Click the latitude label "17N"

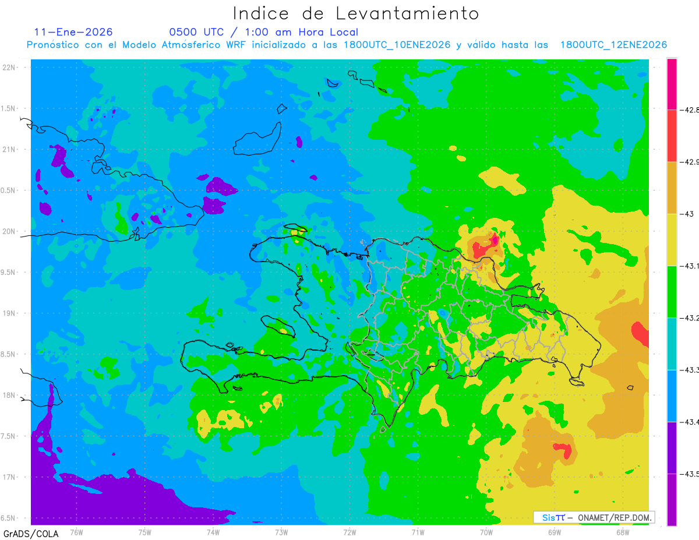(9, 477)
